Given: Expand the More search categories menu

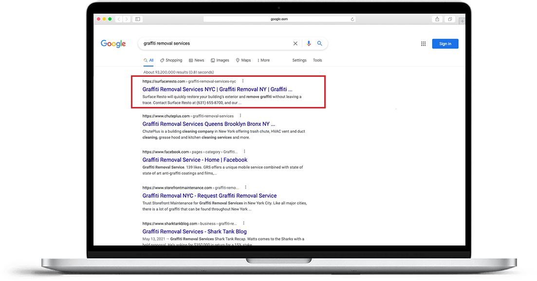Looking at the screenshot, I should [x=263, y=60].
